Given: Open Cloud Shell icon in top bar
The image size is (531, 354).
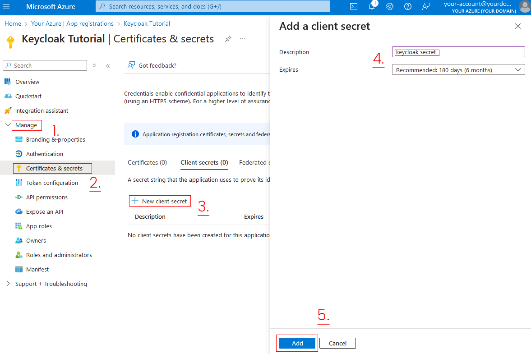Looking at the screenshot, I should (354, 6).
